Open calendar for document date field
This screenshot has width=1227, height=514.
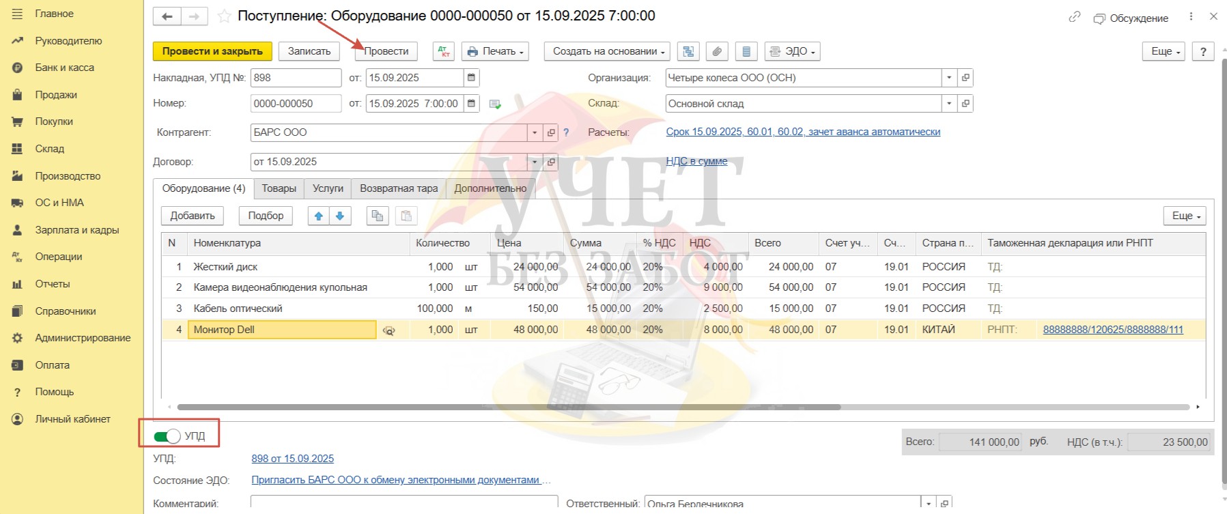click(471, 104)
